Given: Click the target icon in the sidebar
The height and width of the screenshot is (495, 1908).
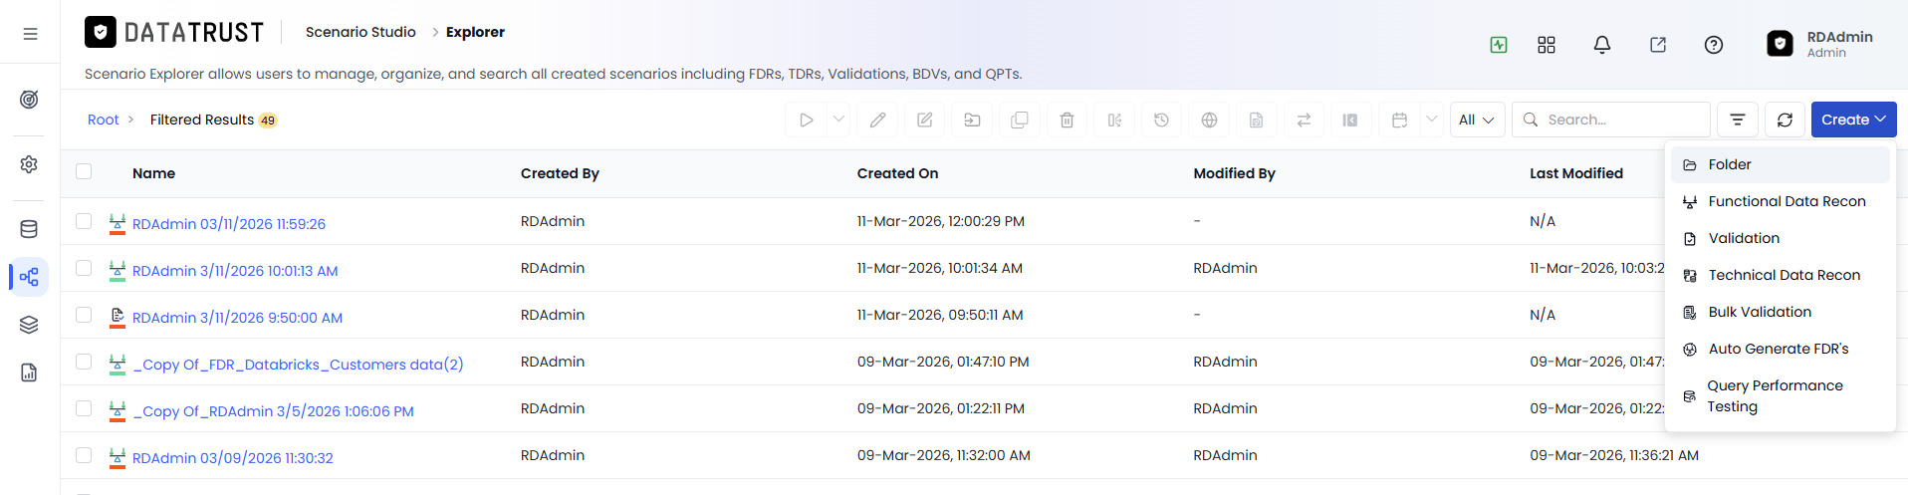Looking at the screenshot, I should click(x=29, y=100).
